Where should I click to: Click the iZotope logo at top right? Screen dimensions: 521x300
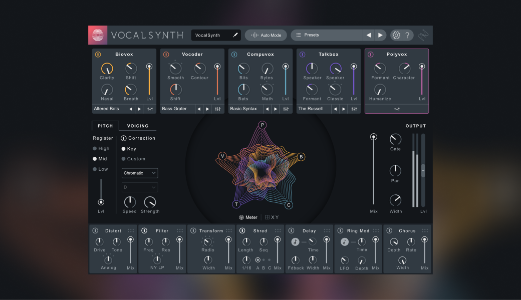(423, 35)
